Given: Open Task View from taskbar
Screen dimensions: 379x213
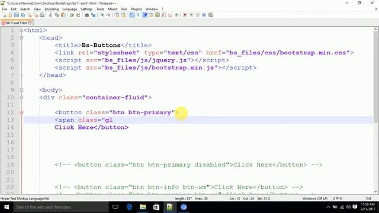Looking at the screenshot, I should tap(115, 207).
